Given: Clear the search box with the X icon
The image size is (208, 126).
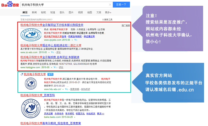Looking at the screenshot, I should coord(110,5).
